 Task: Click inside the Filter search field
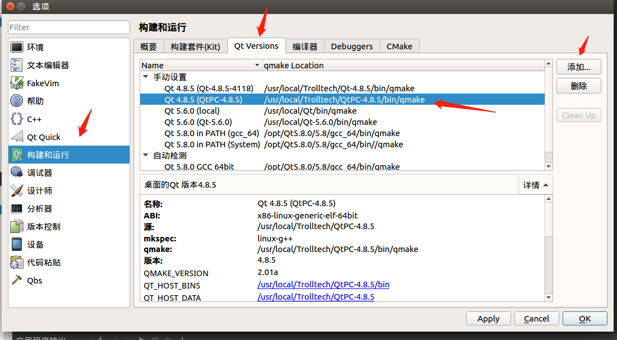point(68,27)
